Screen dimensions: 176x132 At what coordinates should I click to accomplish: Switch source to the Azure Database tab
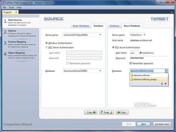pos(81,26)
